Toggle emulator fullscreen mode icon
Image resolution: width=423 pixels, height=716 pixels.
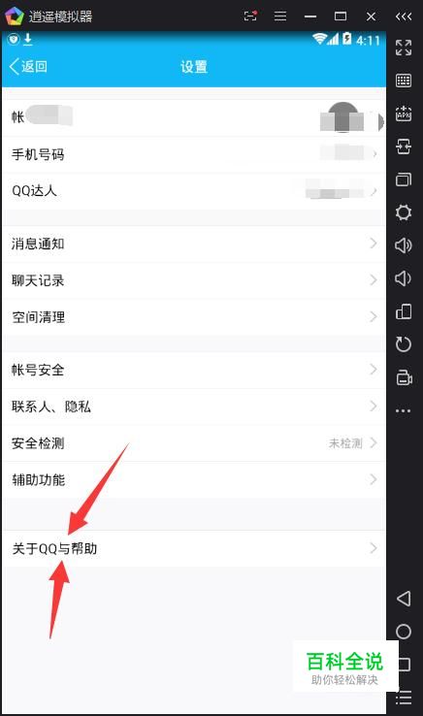[404, 48]
